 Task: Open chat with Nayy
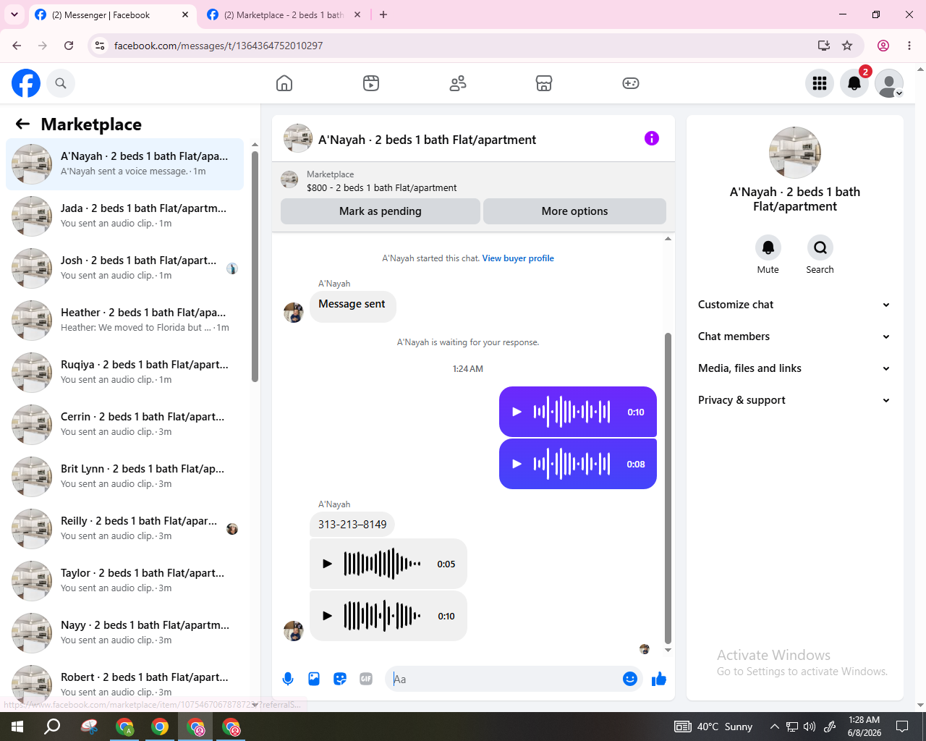125,633
